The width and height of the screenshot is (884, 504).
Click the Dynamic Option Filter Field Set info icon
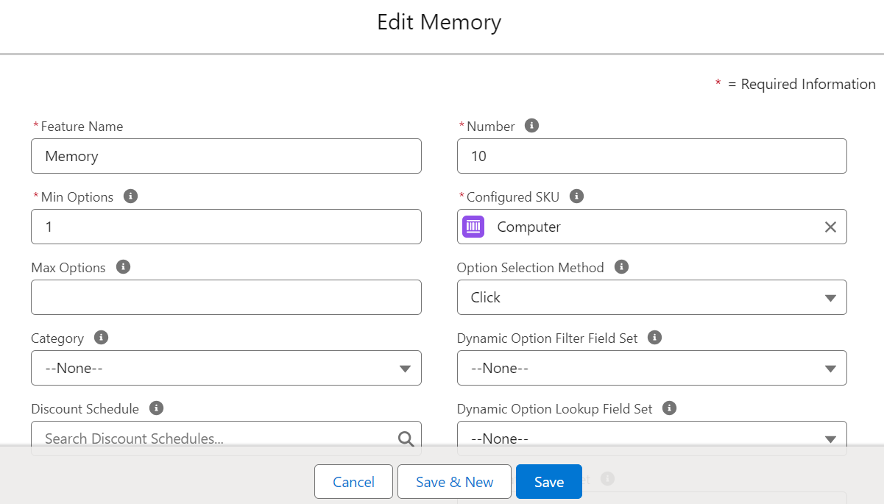click(x=655, y=338)
